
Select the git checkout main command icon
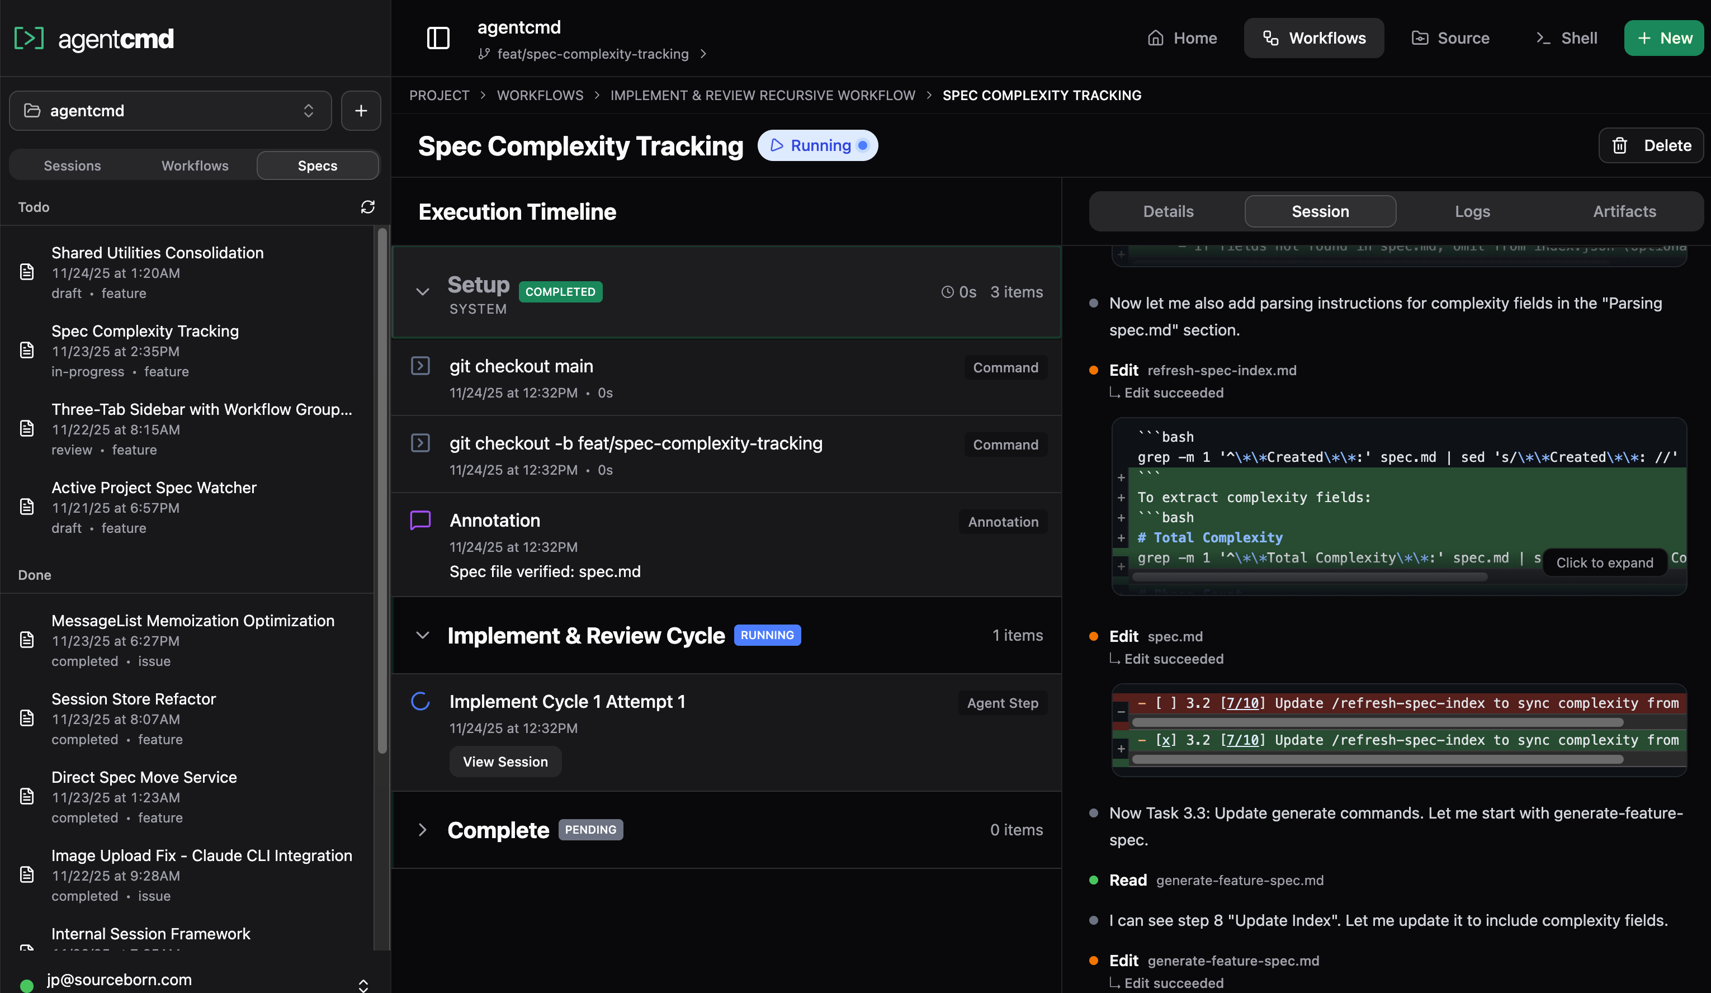420,365
